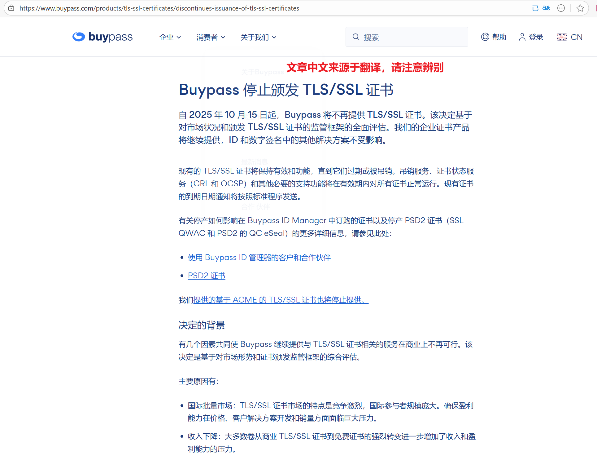This screenshot has width=597, height=460.
Task: Click the URL in the address bar
Action: [159, 8]
